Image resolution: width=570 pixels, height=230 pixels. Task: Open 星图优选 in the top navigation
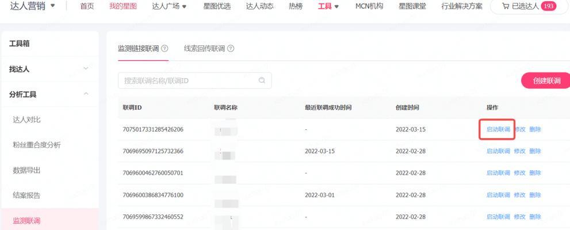218,6
